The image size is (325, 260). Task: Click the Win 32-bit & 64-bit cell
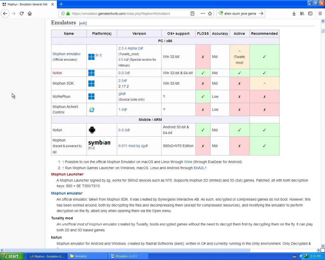[178, 73]
